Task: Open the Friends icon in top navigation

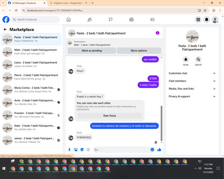Action: point(90,19)
